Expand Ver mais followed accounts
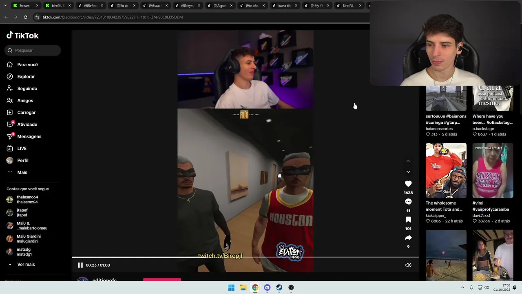522x294 pixels. coord(21,265)
